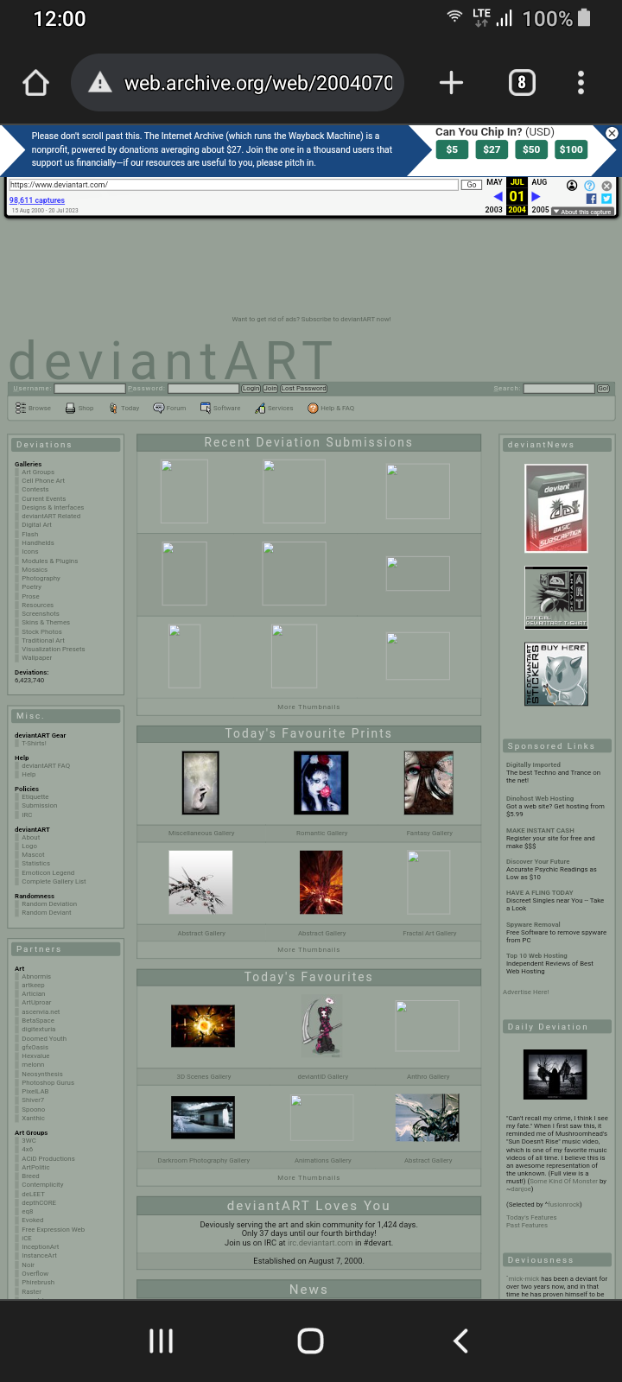This screenshot has height=1382, width=622.
Task: Open the Services menu item
Action: coord(274,408)
